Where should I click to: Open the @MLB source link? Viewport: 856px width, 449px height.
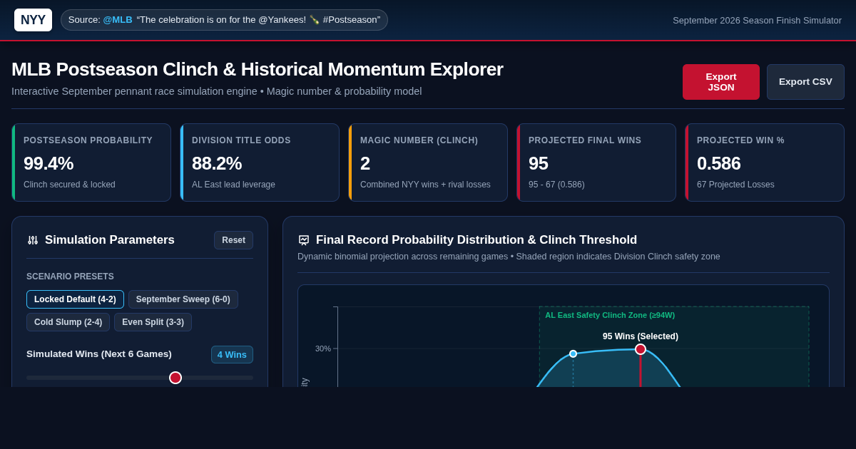118,20
